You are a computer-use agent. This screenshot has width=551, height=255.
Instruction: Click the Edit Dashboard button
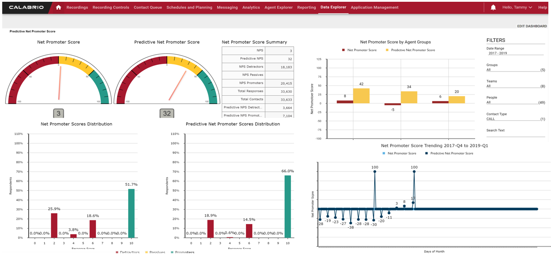pyautogui.click(x=532, y=26)
